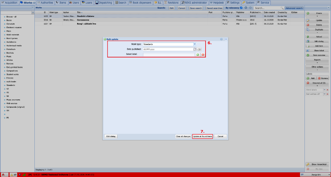The height and width of the screenshot is (177, 331).
Task: Collapse the right actions panel
Action: 329,8
